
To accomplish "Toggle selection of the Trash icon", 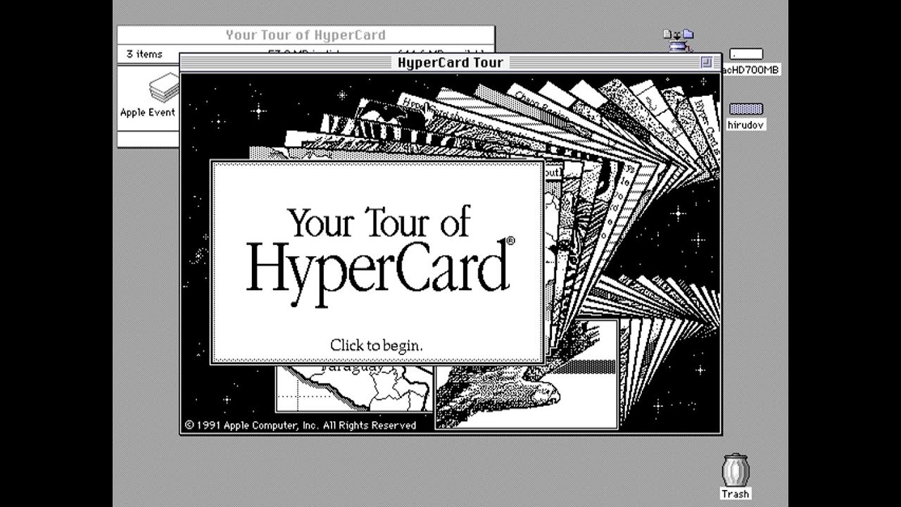I will (734, 470).
